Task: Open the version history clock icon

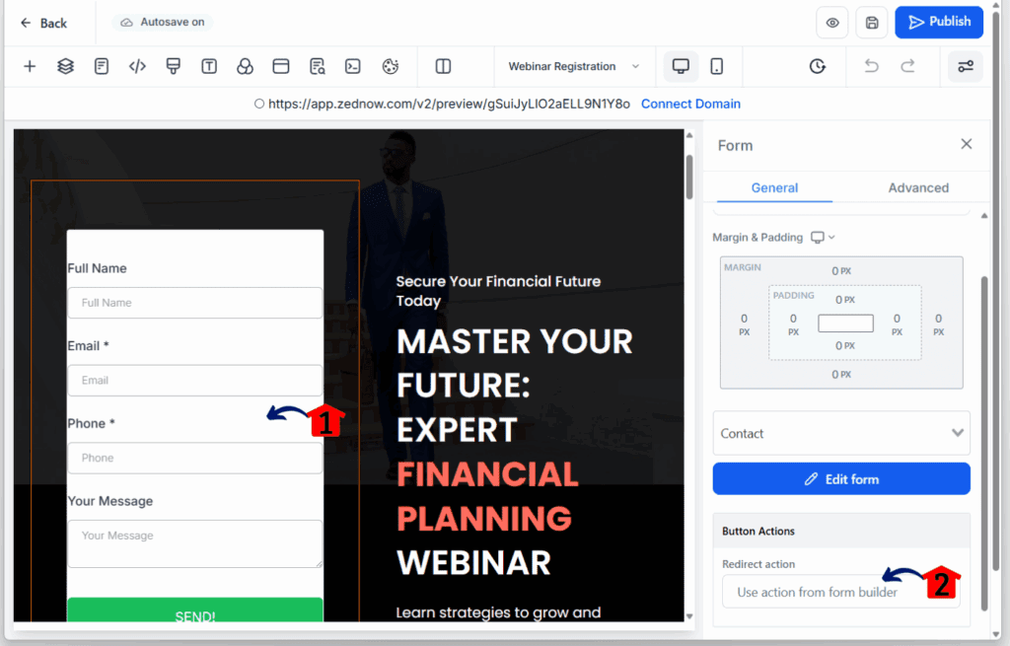Action: tap(818, 66)
